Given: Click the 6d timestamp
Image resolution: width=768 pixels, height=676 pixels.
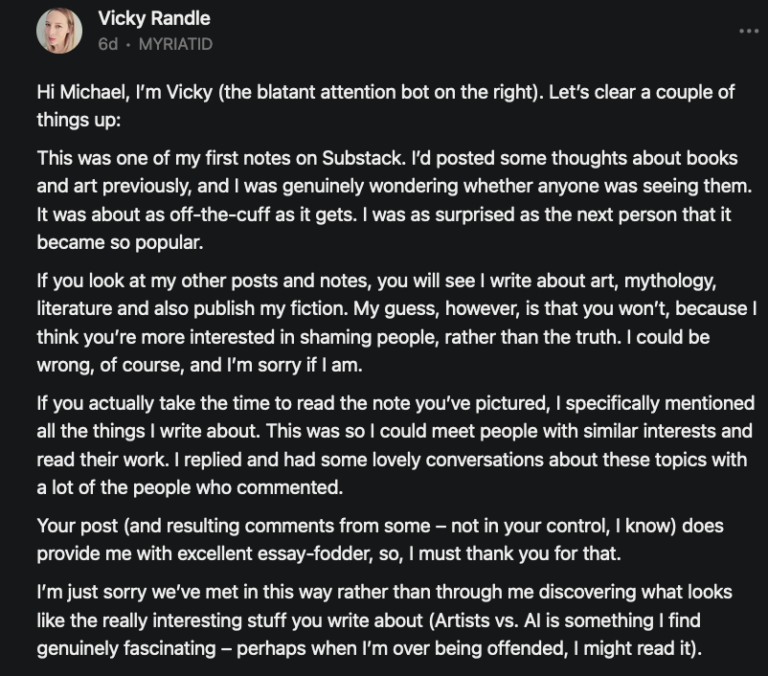Looking at the screenshot, I should coord(107,44).
